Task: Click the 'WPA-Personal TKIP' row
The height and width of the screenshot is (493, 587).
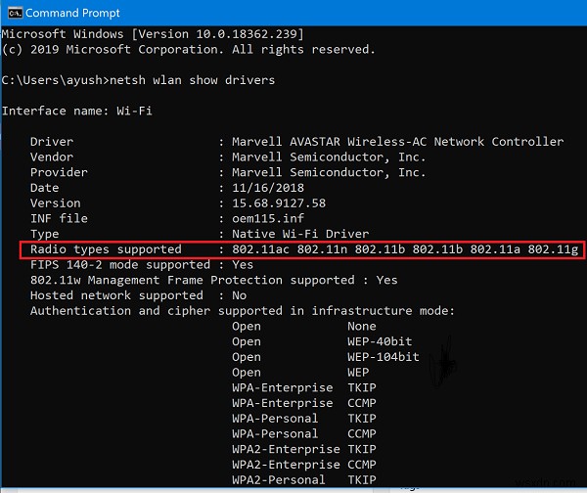Action: click(304, 418)
